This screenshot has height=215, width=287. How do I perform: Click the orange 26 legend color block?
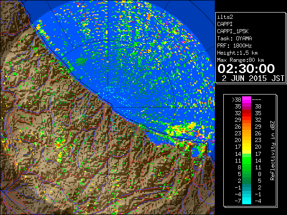247,126
